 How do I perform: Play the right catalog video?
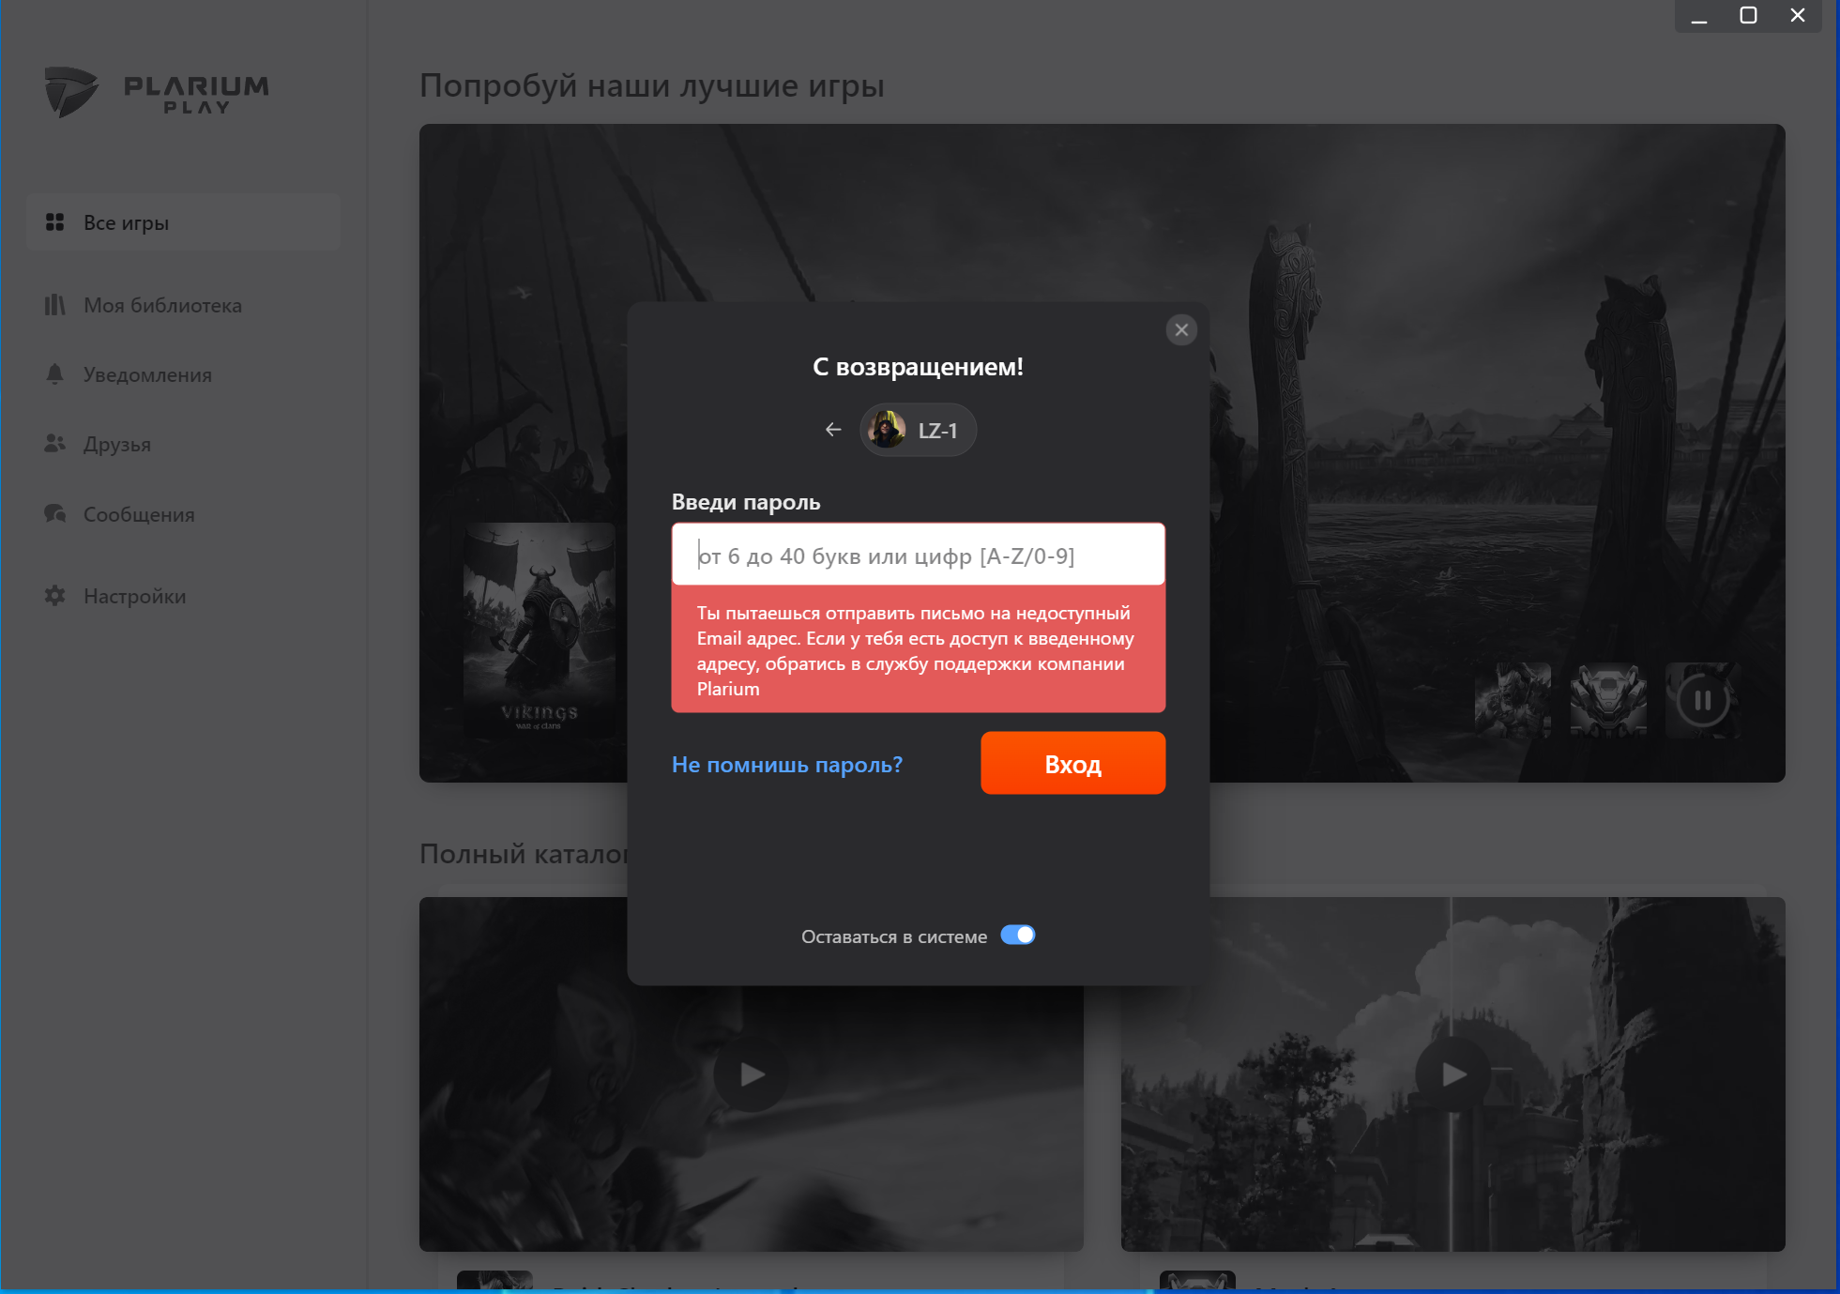pos(1453,1074)
